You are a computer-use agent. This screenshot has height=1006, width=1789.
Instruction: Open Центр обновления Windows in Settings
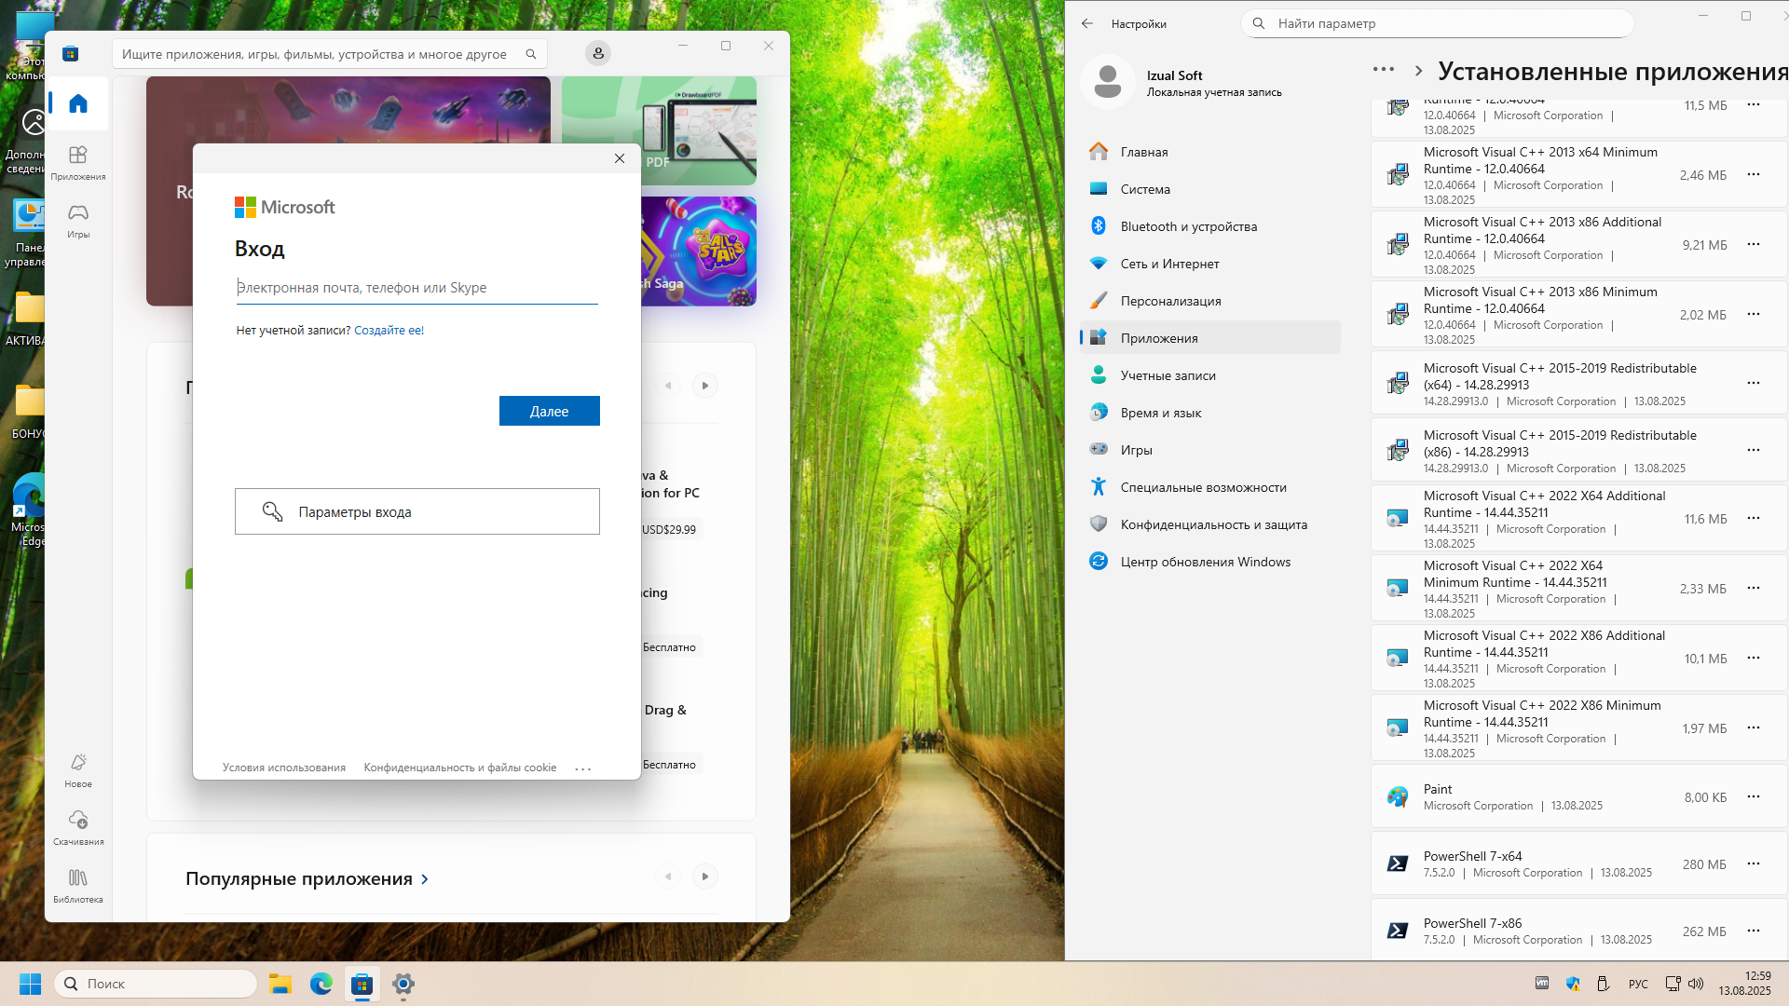tap(1209, 562)
